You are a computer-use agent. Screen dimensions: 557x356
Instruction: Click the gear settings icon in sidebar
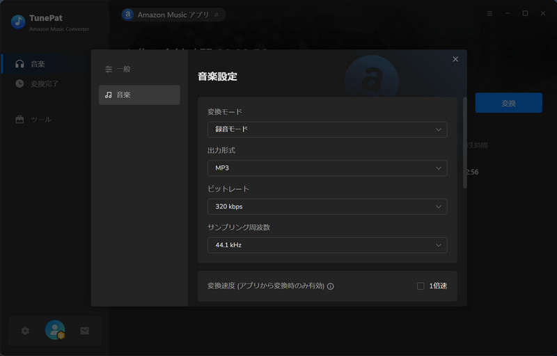point(25,331)
